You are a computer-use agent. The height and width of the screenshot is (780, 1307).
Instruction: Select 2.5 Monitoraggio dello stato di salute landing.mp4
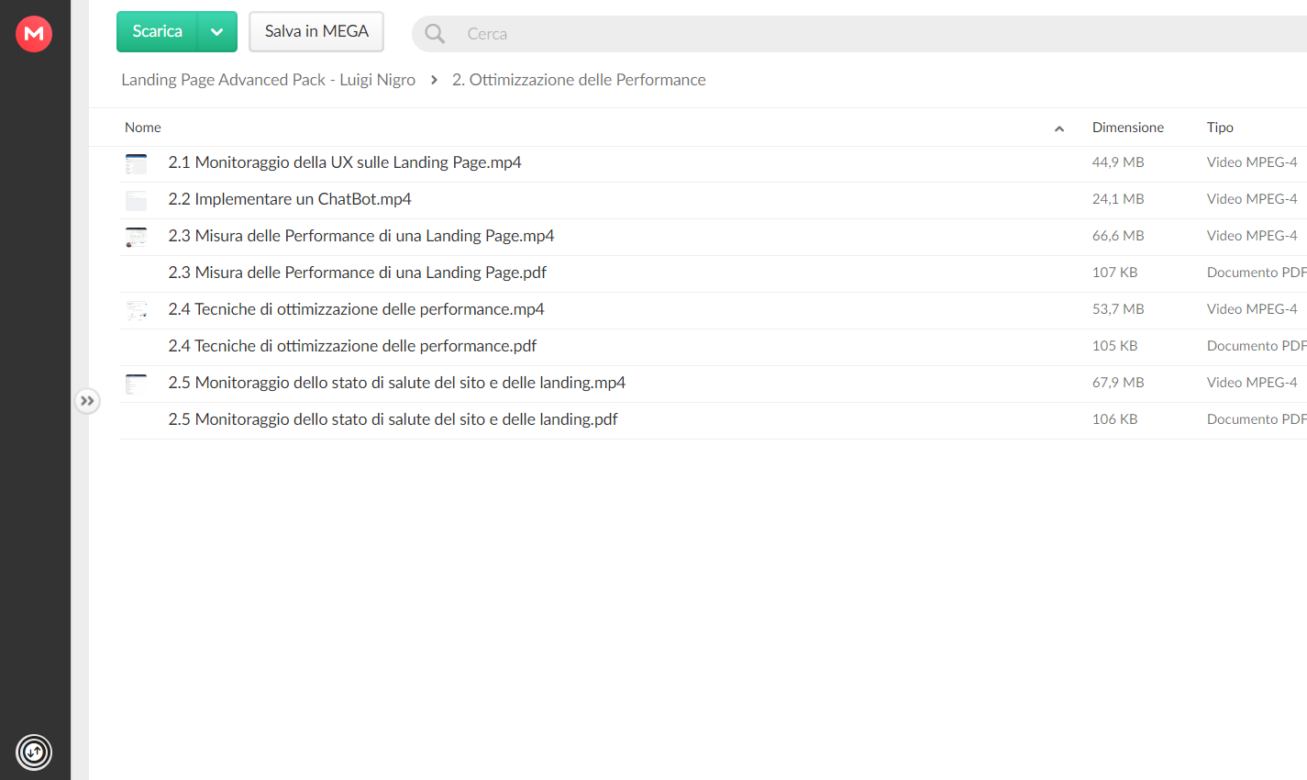[x=397, y=383]
